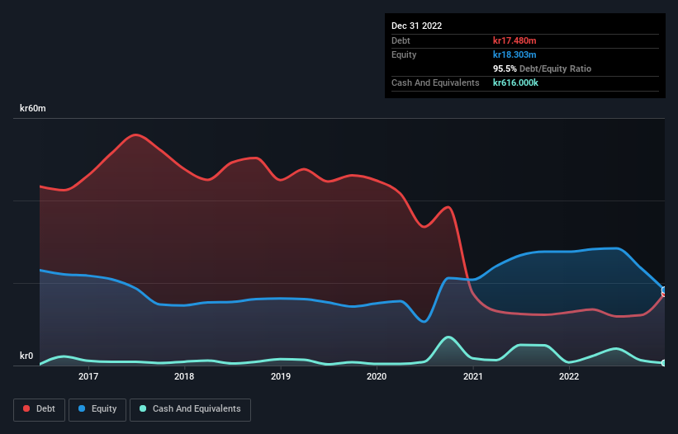This screenshot has height=434, width=678.
Task: Select the 2018 x-axis label
Action: (x=184, y=376)
